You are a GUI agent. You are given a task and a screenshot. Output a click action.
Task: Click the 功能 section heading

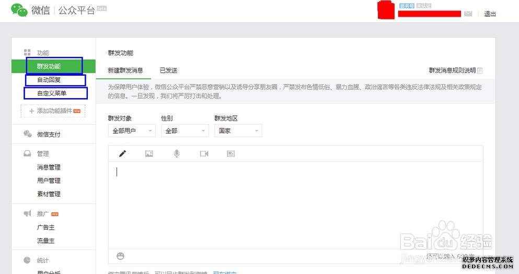pos(43,53)
